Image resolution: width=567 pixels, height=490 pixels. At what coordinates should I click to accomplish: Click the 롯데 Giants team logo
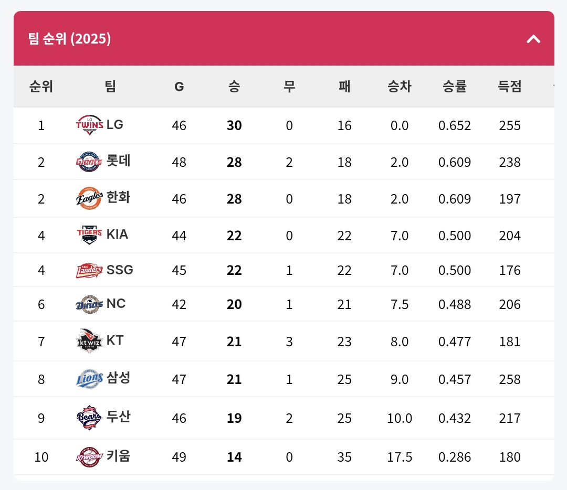point(89,162)
